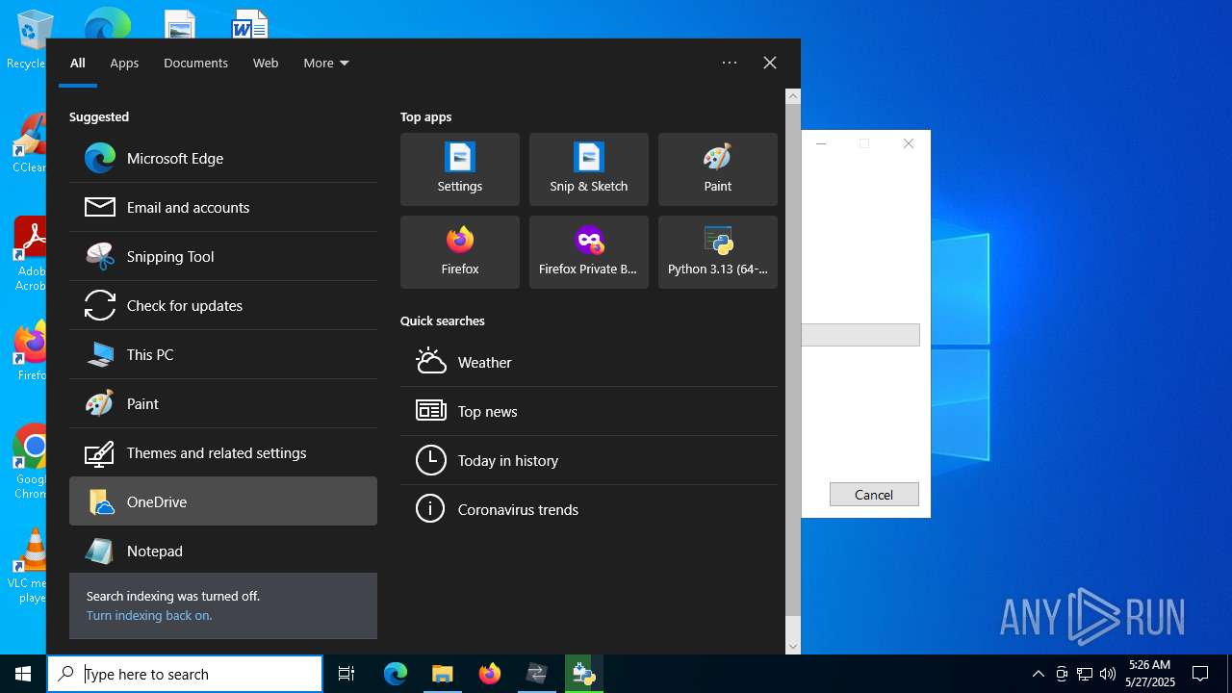
Task: Switch to the All search tab
Action: click(x=78, y=63)
